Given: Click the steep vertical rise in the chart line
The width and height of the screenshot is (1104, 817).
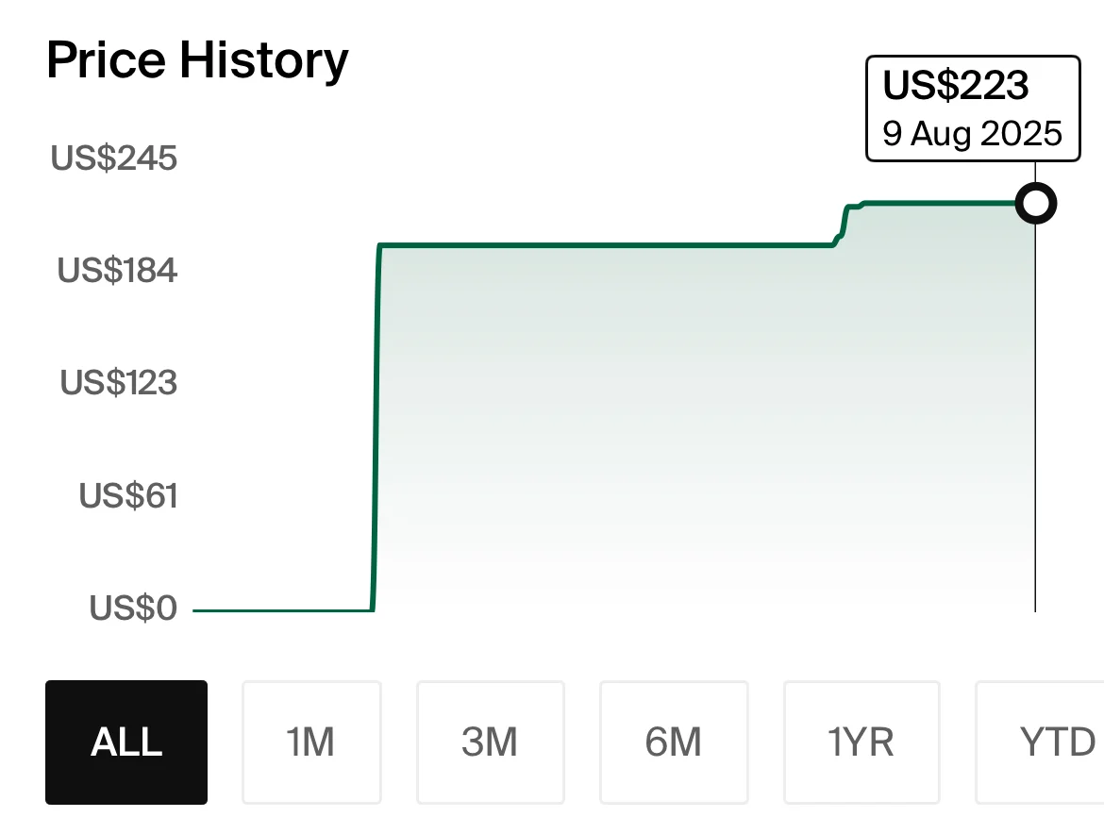Looking at the screenshot, I should (376, 425).
